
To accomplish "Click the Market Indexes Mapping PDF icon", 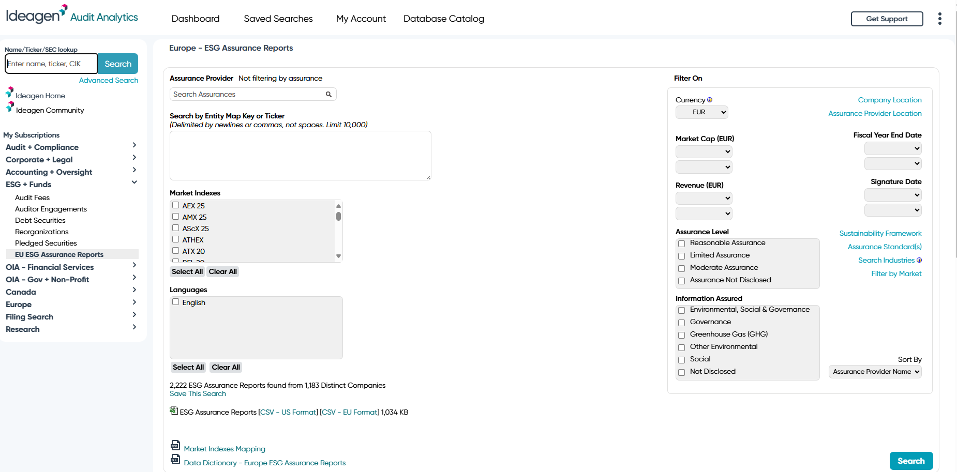I will click(x=175, y=445).
